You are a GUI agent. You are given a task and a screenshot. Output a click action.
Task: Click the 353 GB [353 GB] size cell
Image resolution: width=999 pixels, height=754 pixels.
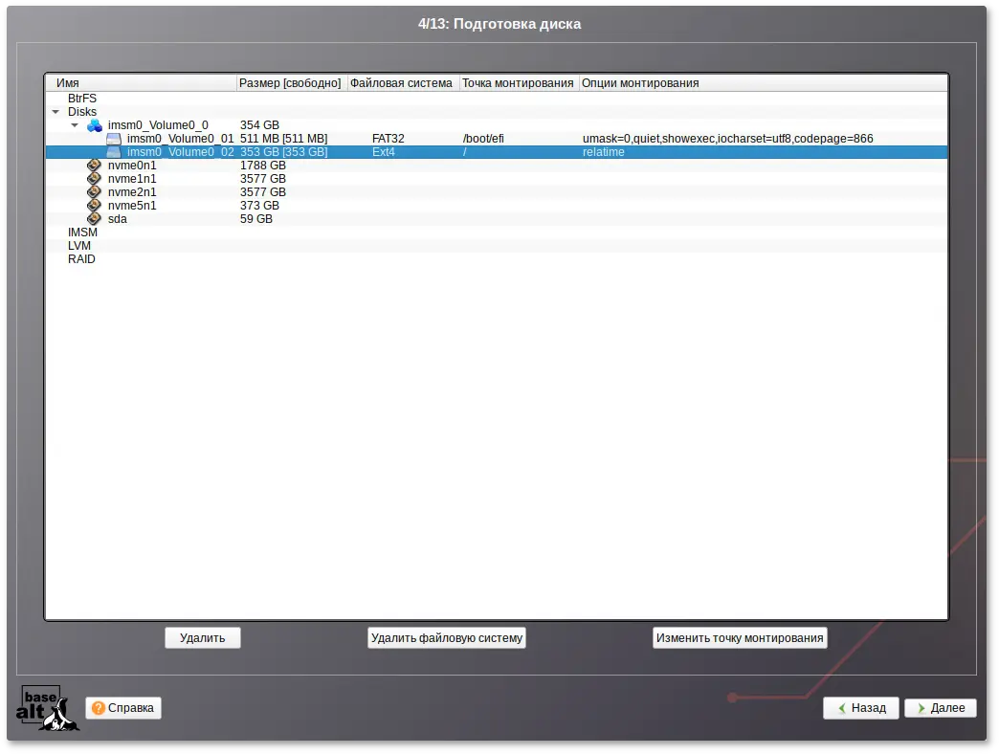[x=283, y=152]
